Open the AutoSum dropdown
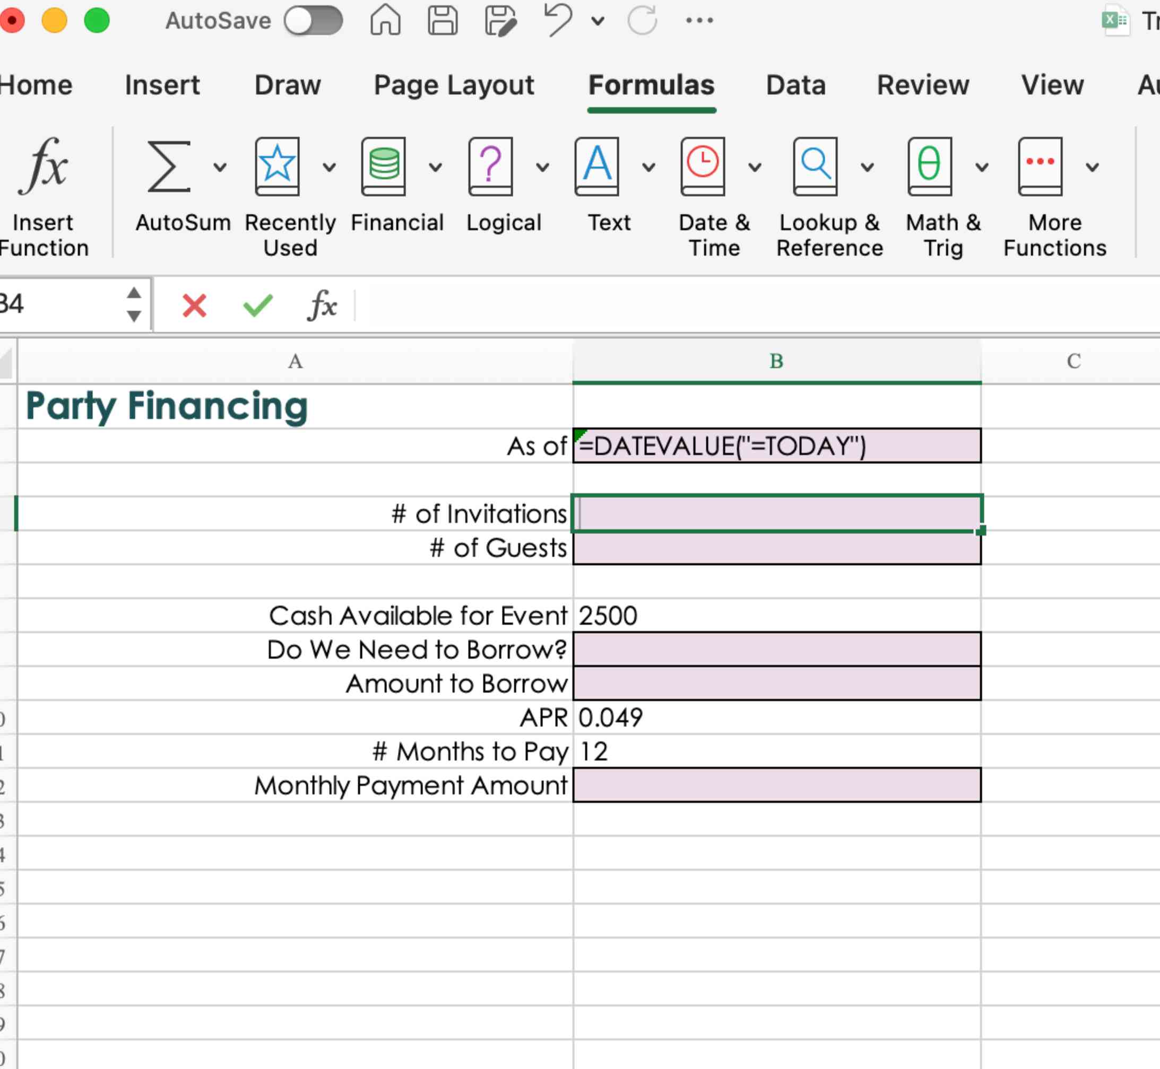The height and width of the screenshot is (1069, 1160). (x=215, y=165)
